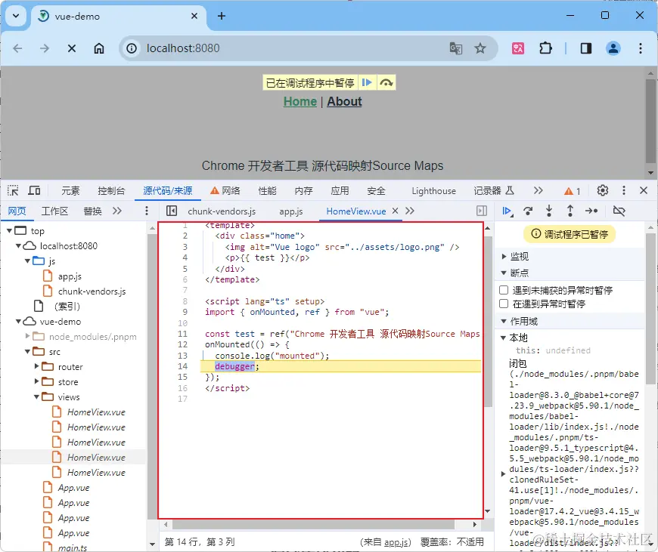
Task: Follow the Home link on the page
Action: point(300,101)
